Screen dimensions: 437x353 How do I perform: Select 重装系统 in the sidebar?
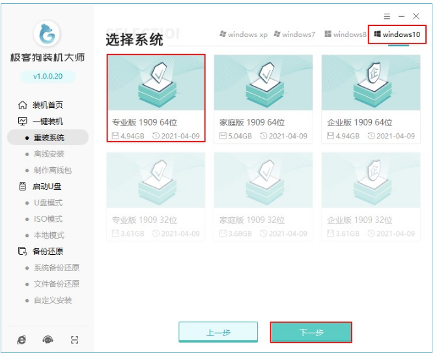(49, 138)
